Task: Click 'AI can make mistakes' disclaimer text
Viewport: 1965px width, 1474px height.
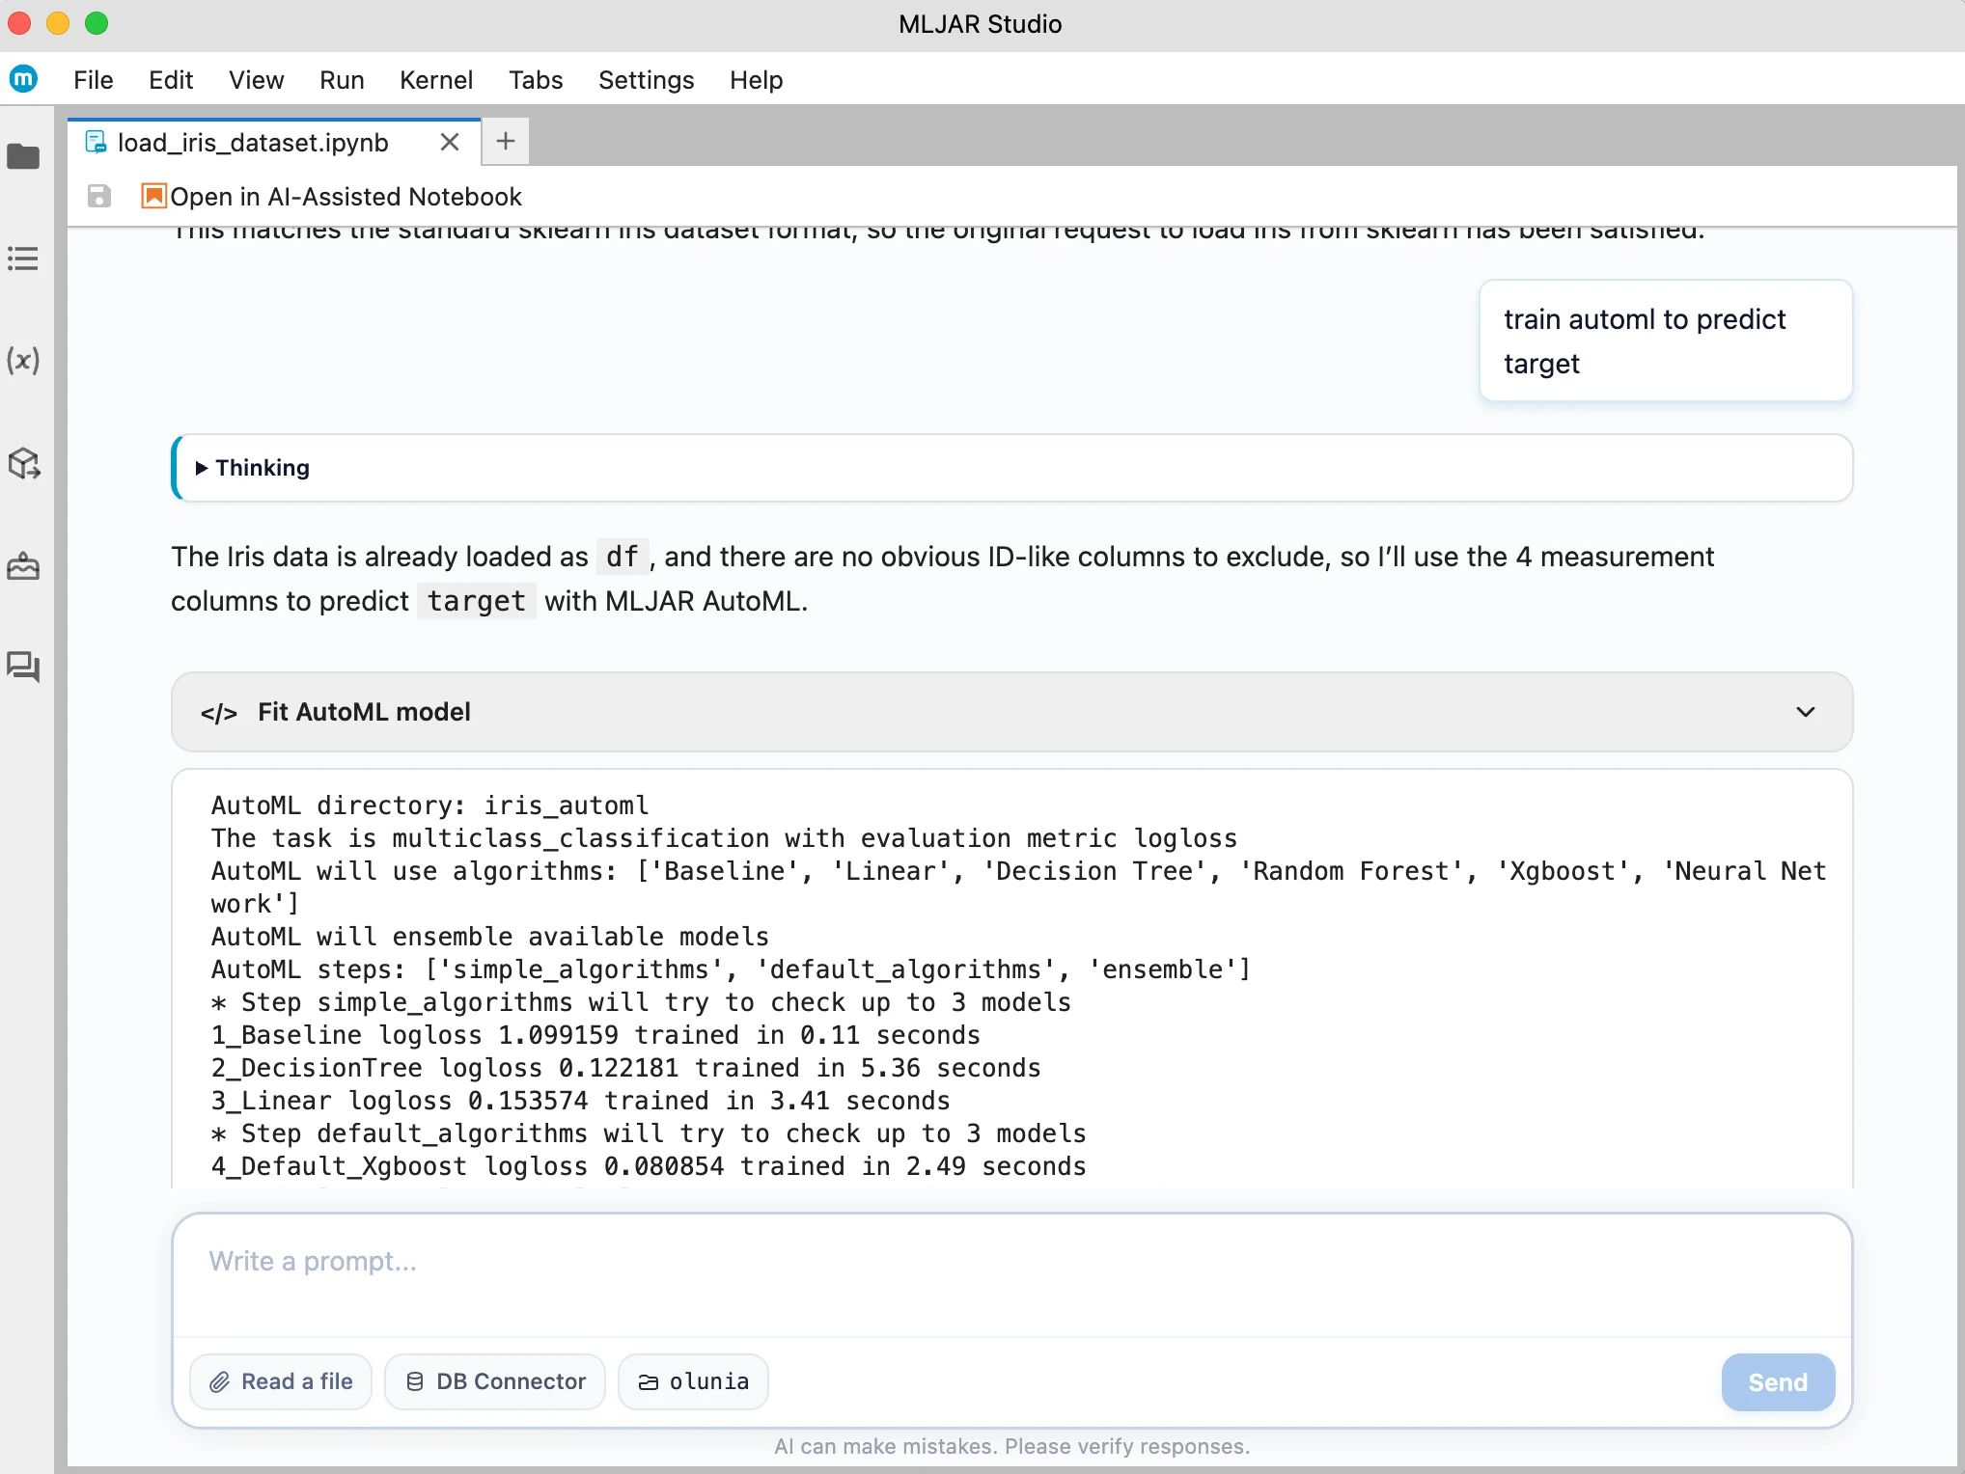Action: (x=1011, y=1446)
